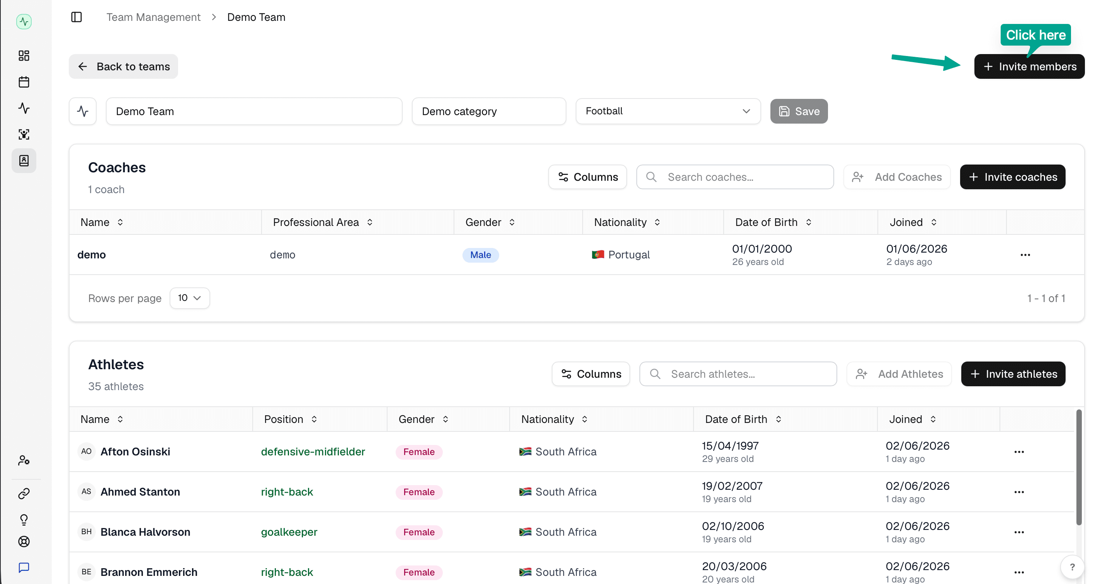Click athlete name Ahmed Stanton
The width and height of the screenshot is (1105, 584).
(x=140, y=492)
